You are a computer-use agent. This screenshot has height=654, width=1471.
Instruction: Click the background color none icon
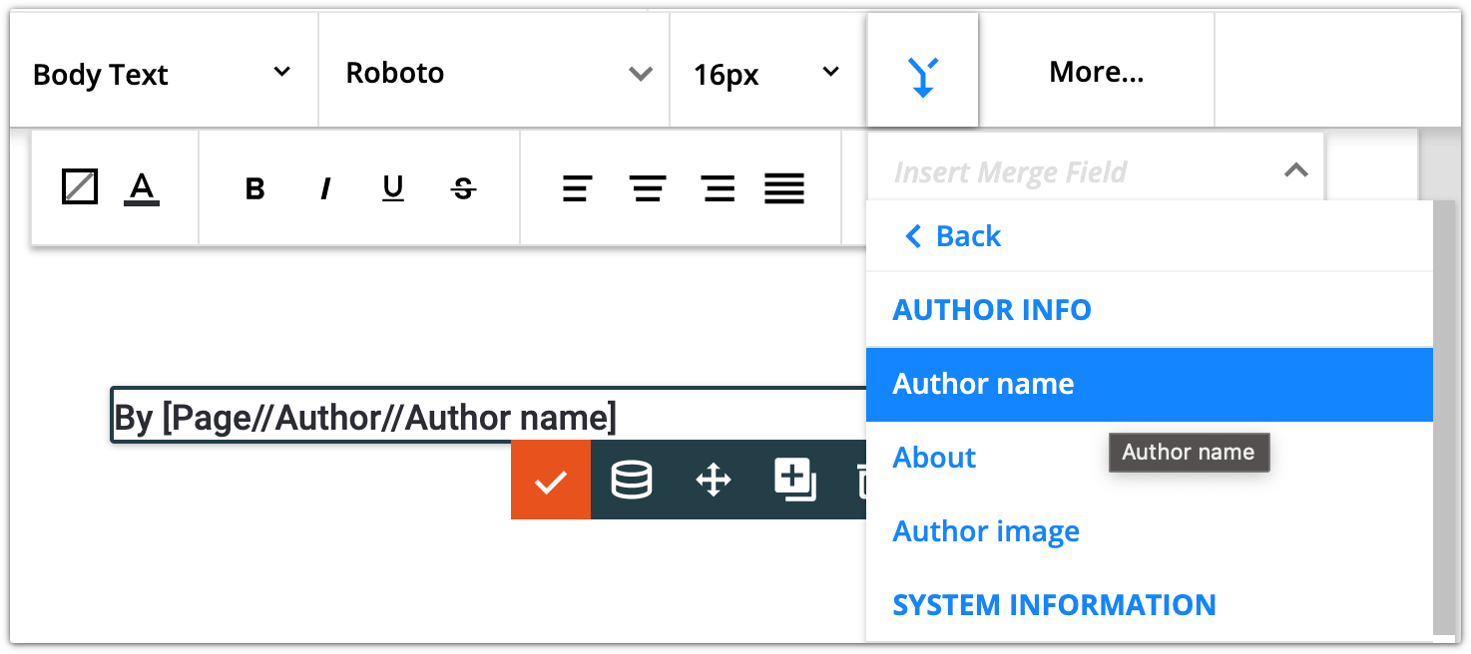pyautogui.click(x=80, y=186)
